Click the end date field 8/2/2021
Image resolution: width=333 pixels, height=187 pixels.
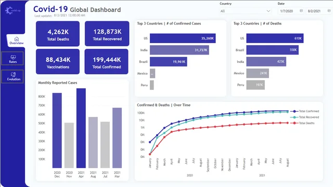point(318,11)
